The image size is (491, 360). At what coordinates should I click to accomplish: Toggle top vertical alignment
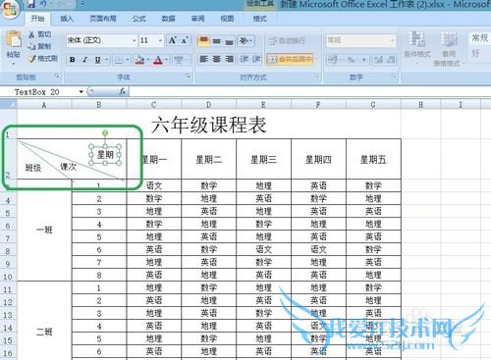(203, 40)
